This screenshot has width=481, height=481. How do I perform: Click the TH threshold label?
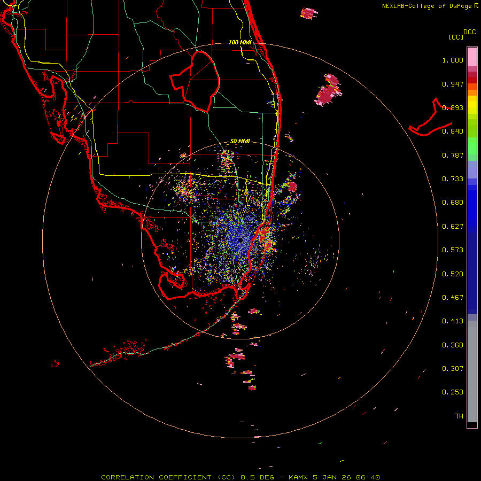[x=459, y=416]
